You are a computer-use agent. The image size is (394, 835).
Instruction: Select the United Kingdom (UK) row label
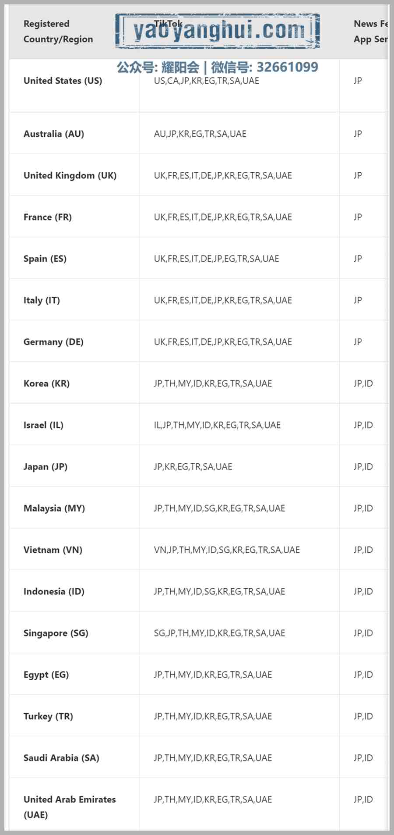70,175
